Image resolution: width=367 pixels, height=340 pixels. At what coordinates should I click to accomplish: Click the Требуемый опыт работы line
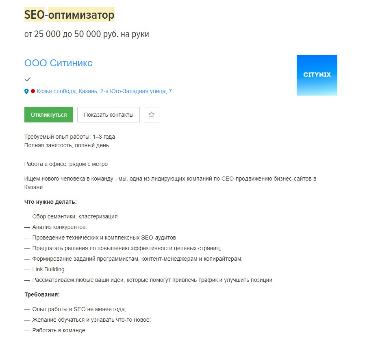coord(69,137)
